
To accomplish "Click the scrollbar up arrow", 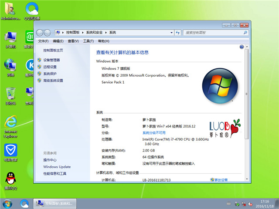I will click(247, 47).
